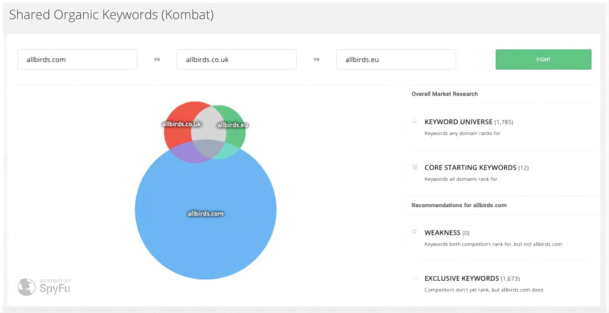Click the SpyFu Kombat logo
609x313 pixels.
[x=44, y=287]
